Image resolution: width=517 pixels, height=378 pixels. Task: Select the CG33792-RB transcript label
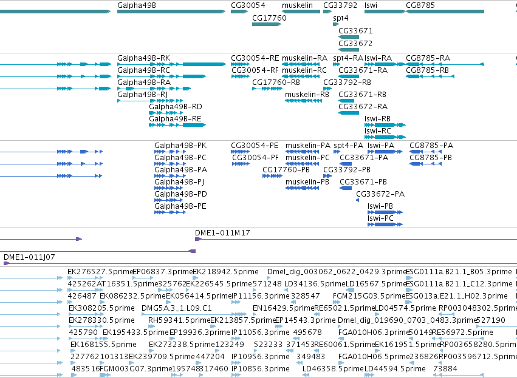point(347,83)
